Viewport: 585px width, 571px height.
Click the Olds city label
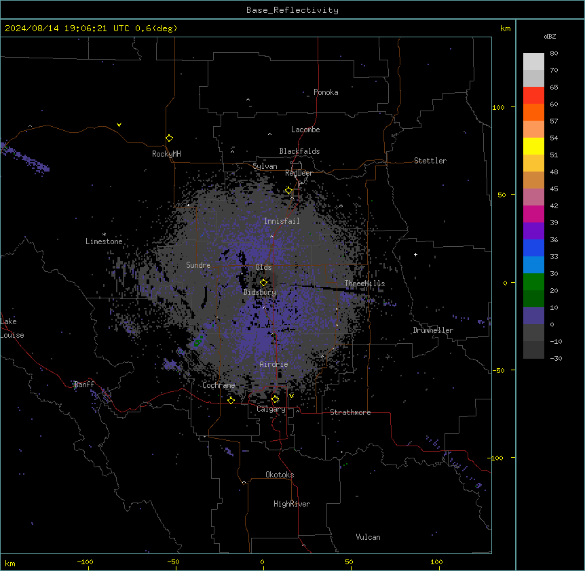click(263, 267)
